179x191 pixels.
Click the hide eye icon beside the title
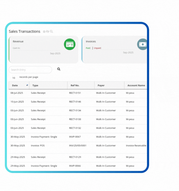pos(47,32)
